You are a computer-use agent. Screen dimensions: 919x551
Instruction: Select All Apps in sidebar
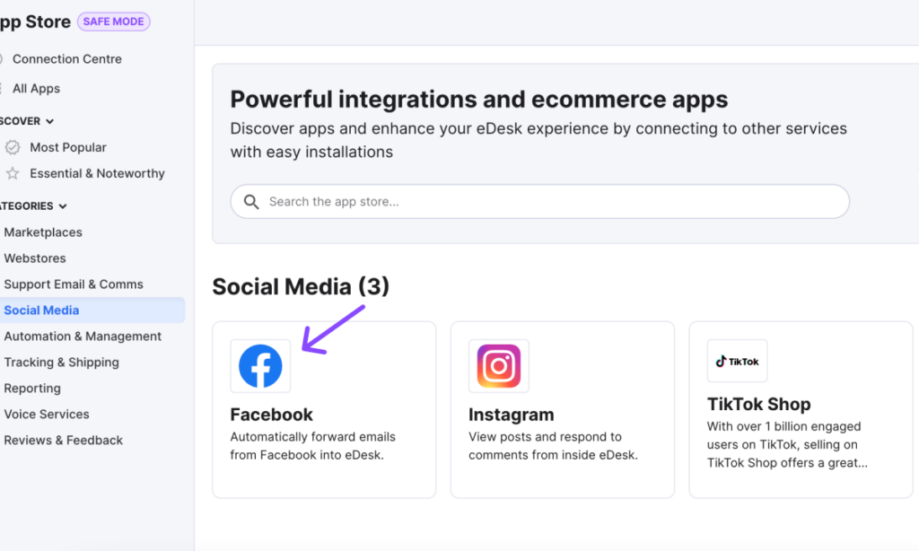(36, 89)
